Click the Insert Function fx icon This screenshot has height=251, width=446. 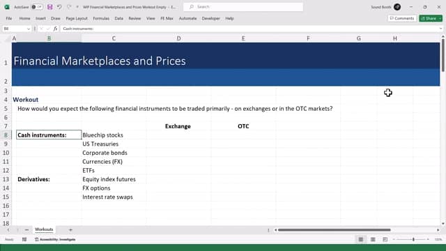pyautogui.click(x=56, y=29)
